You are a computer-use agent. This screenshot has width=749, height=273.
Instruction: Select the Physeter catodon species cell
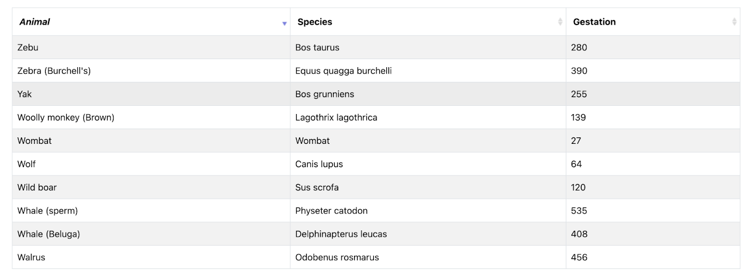click(331, 210)
